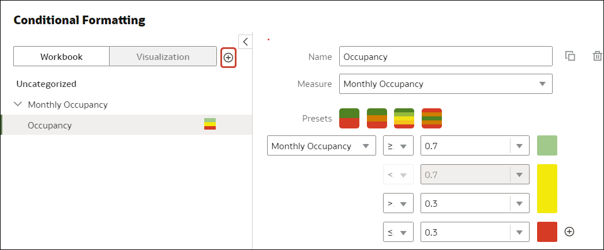The width and height of the screenshot is (604, 250).
Task: Switch to the Workbook tab
Action: coord(61,57)
